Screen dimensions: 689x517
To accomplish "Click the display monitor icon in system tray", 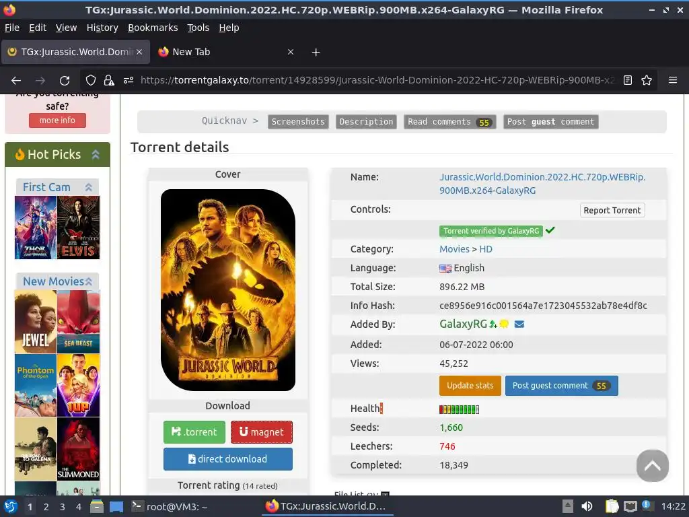I will pos(630,506).
